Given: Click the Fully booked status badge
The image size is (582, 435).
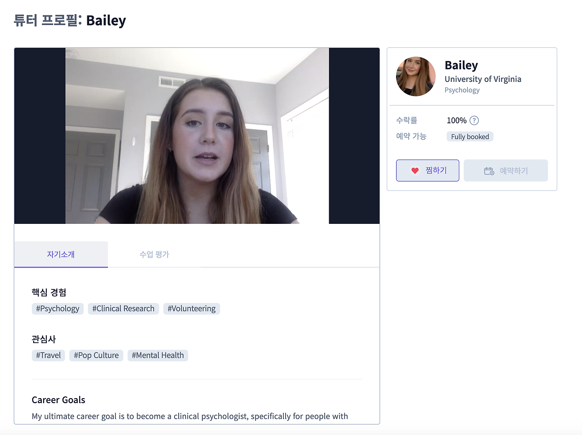Looking at the screenshot, I should 470,137.
